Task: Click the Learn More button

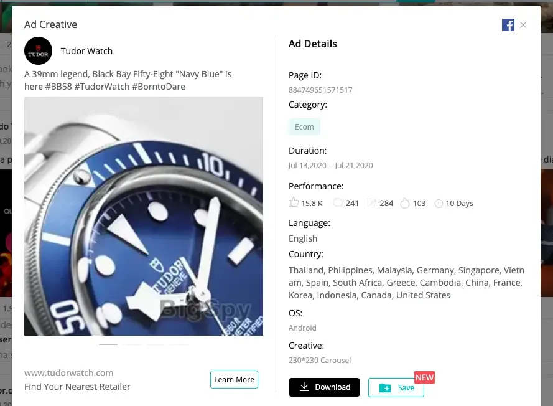Action: 234,379
